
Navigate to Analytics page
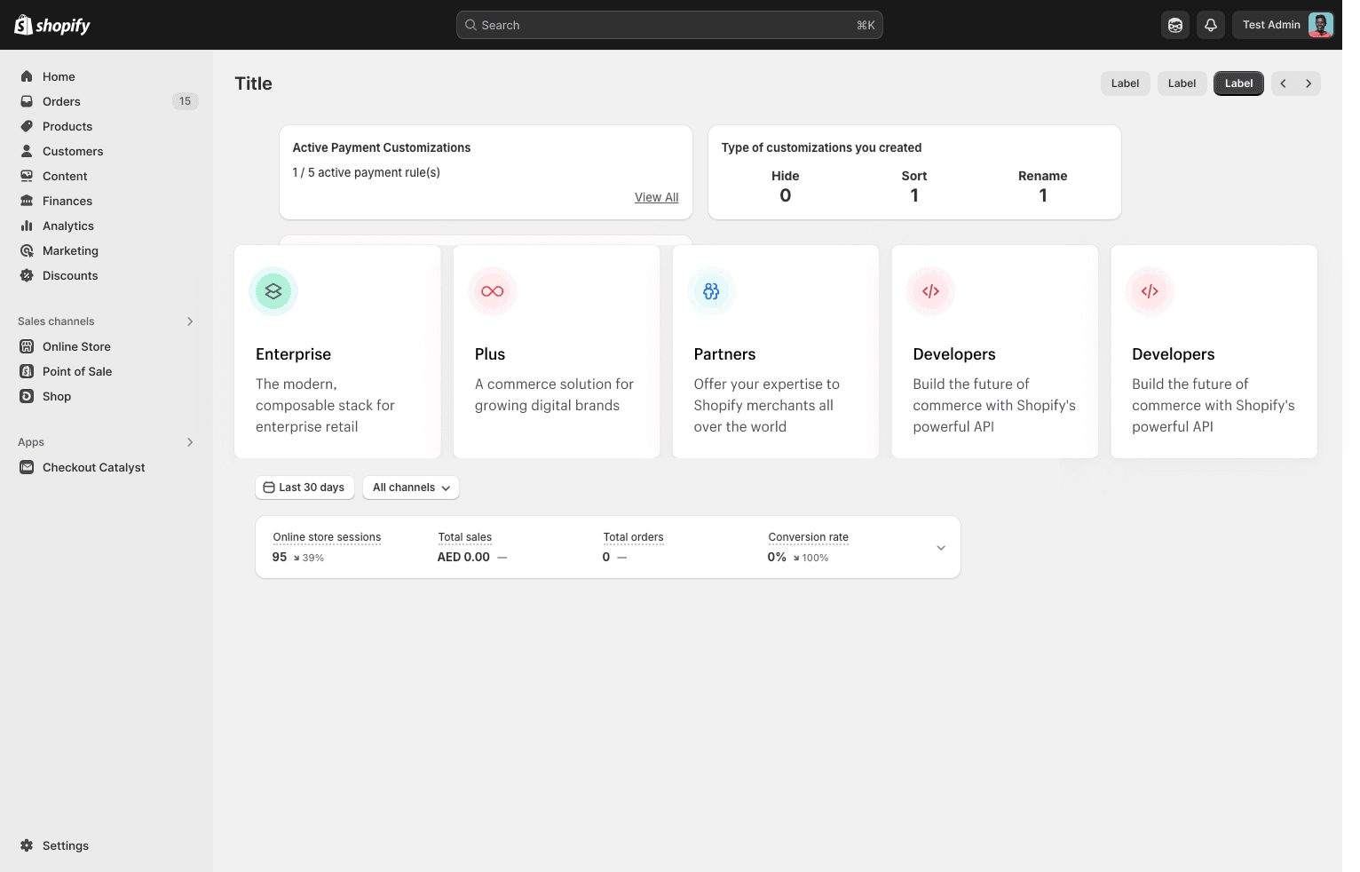click(67, 226)
